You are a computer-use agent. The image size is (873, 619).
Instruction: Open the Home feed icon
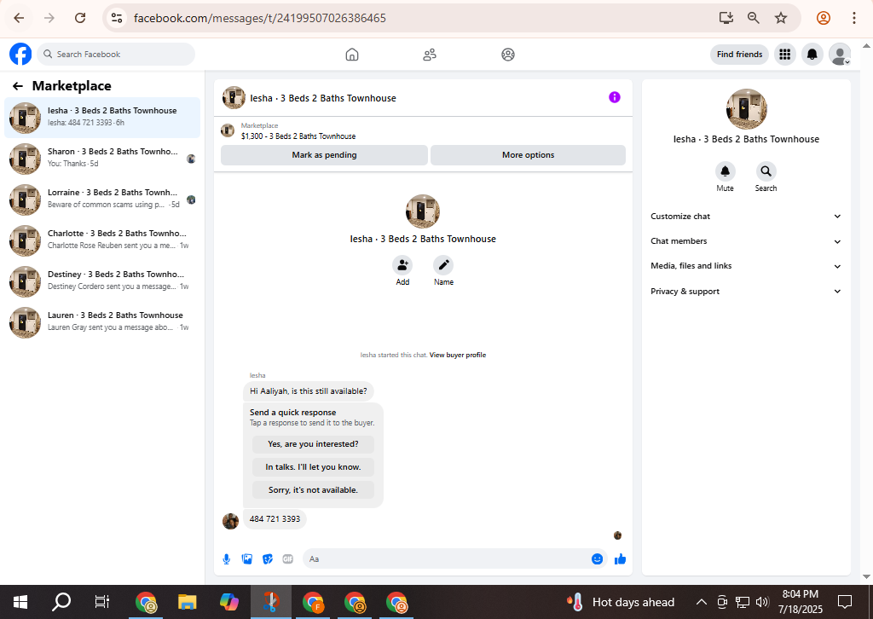coord(352,55)
